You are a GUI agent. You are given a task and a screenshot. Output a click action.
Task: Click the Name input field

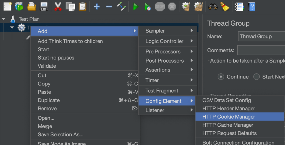tap(261, 36)
